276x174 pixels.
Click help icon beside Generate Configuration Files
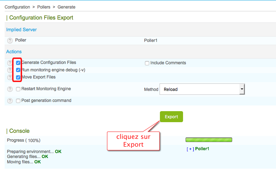[x=10, y=63]
